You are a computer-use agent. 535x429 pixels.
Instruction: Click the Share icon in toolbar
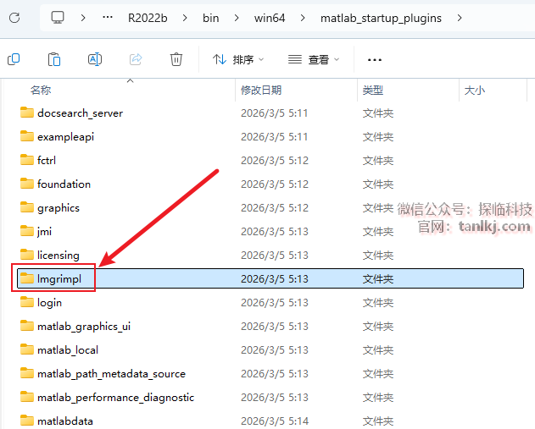[136, 59]
